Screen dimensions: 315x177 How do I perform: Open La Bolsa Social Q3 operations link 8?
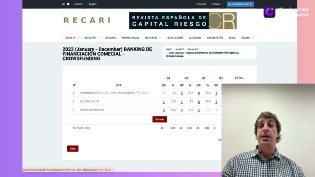pos(199,102)
